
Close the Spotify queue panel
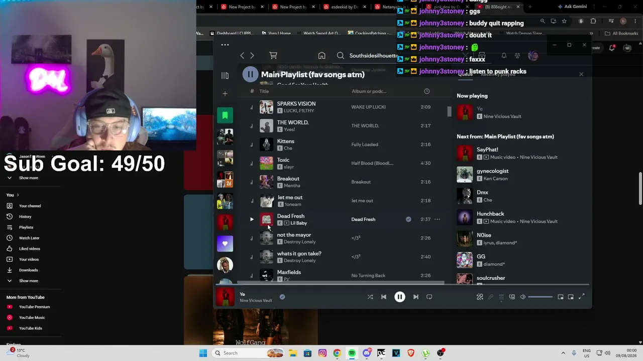581,75
